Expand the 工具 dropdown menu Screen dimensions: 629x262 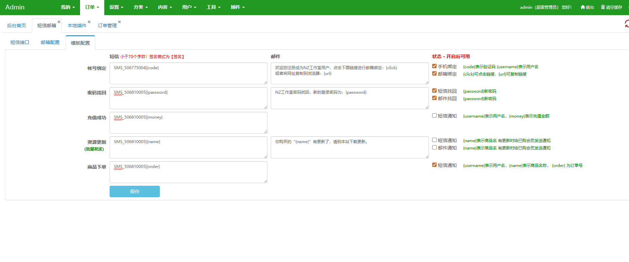(x=213, y=7)
